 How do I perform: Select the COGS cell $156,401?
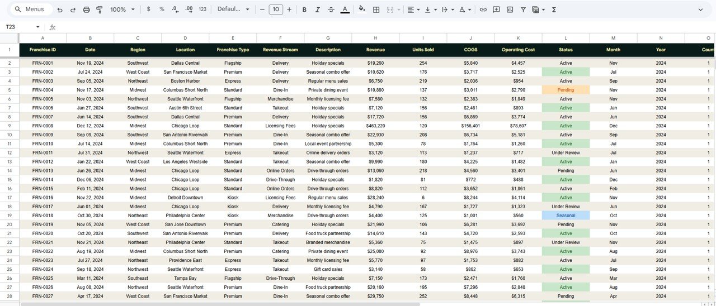point(470,126)
